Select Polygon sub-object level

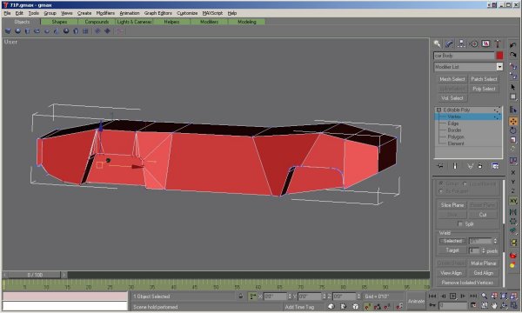tap(456, 137)
